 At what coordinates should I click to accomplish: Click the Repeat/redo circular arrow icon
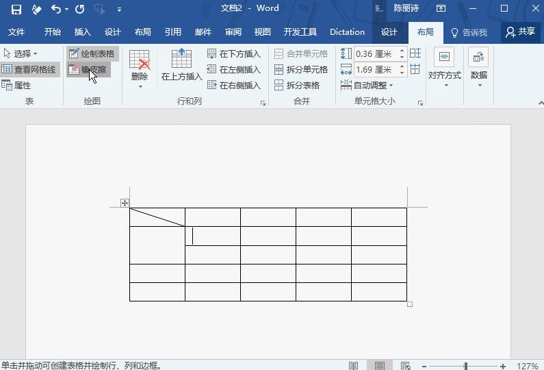click(x=80, y=9)
